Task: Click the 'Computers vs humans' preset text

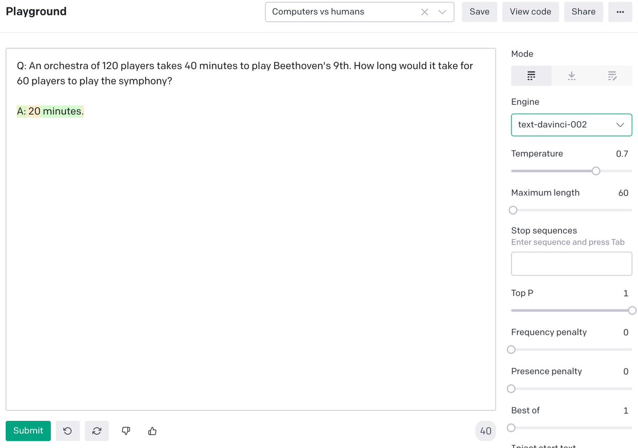Action: click(x=318, y=12)
